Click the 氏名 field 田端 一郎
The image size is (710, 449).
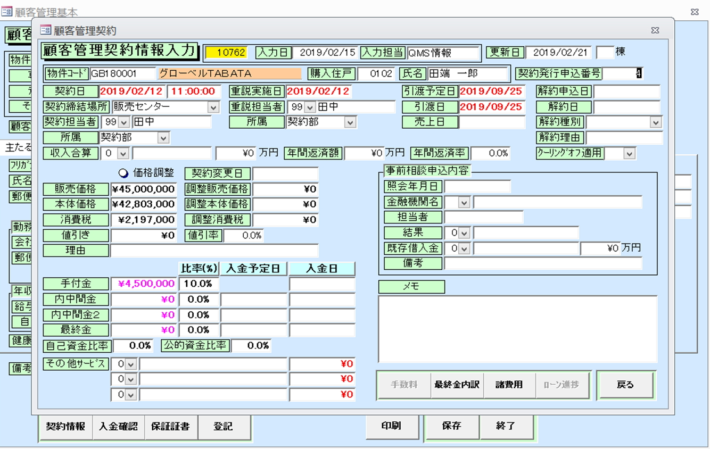pyautogui.click(x=468, y=73)
